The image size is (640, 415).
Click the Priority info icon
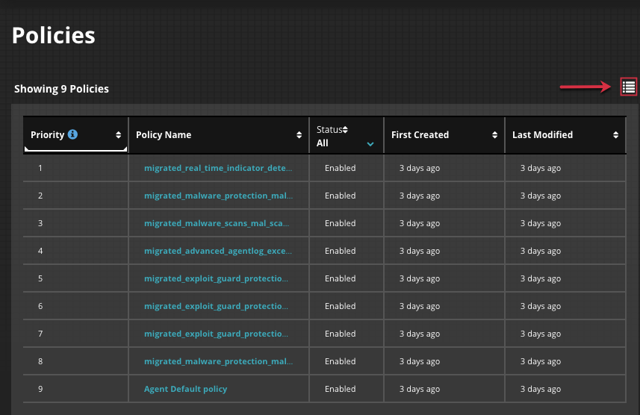[72, 134]
